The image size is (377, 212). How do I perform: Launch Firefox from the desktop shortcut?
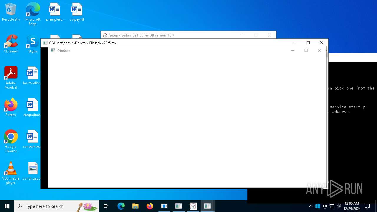click(x=11, y=107)
